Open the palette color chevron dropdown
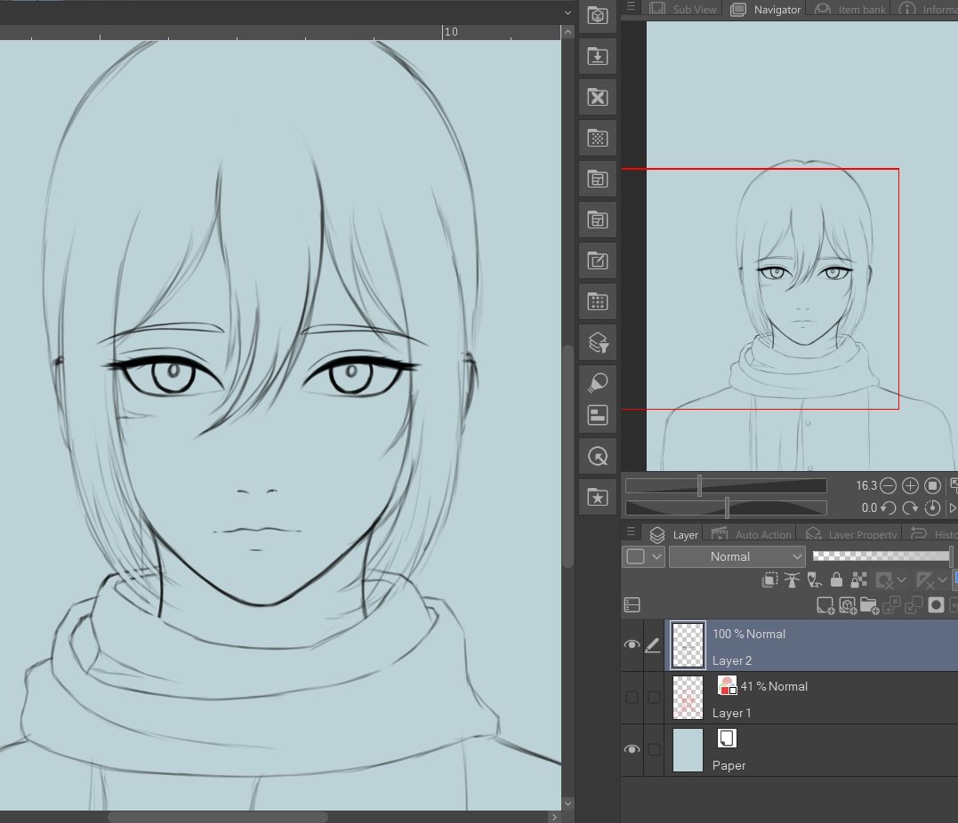This screenshot has height=823, width=958. [x=657, y=556]
